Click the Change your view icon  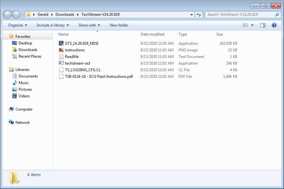[x=246, y=25]
